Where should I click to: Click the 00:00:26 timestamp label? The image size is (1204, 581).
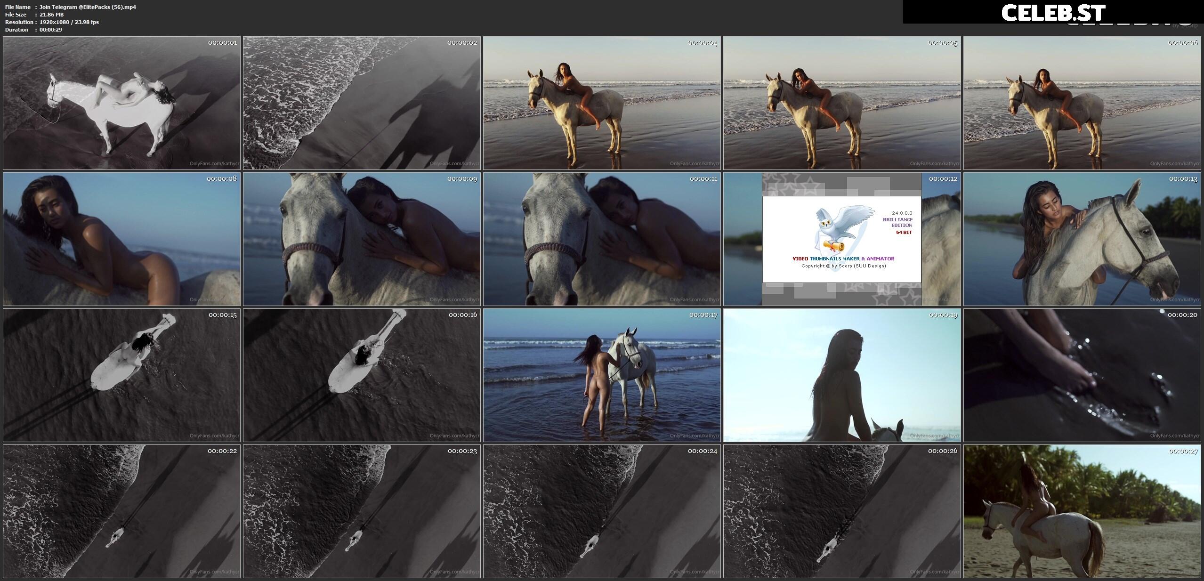[x=943, y=451]
